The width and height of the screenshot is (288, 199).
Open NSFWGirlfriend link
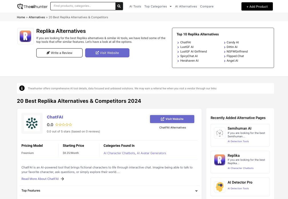(x=237, y=52)
